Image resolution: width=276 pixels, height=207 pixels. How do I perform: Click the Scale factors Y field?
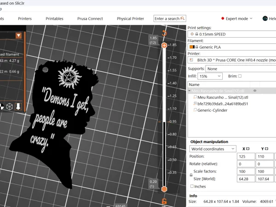pyautogui.click(x=265, y=172)
